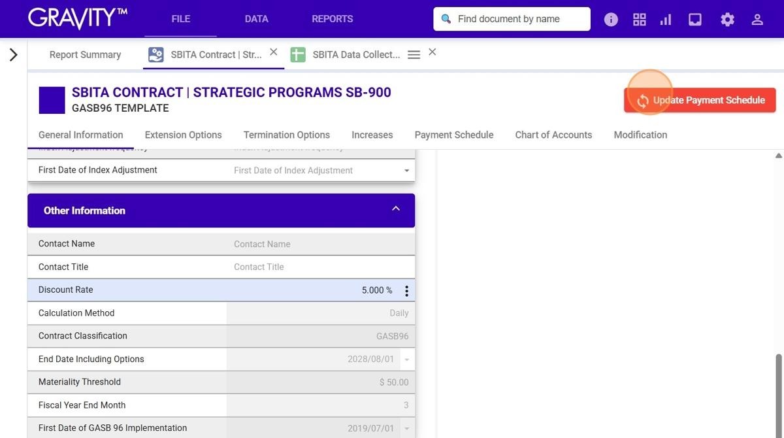The image size is (784, 438).
Task: Select the Modification tab
Action: (x=640, y=135)
